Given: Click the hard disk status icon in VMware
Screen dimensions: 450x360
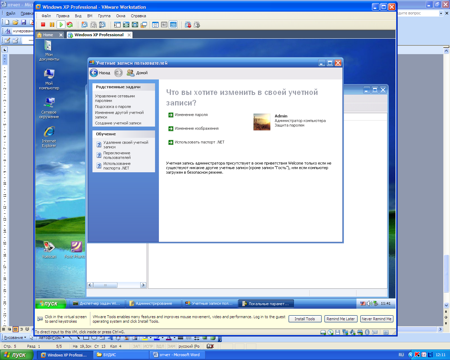Looking at the screenshot, I should click(x=323, y=332).
